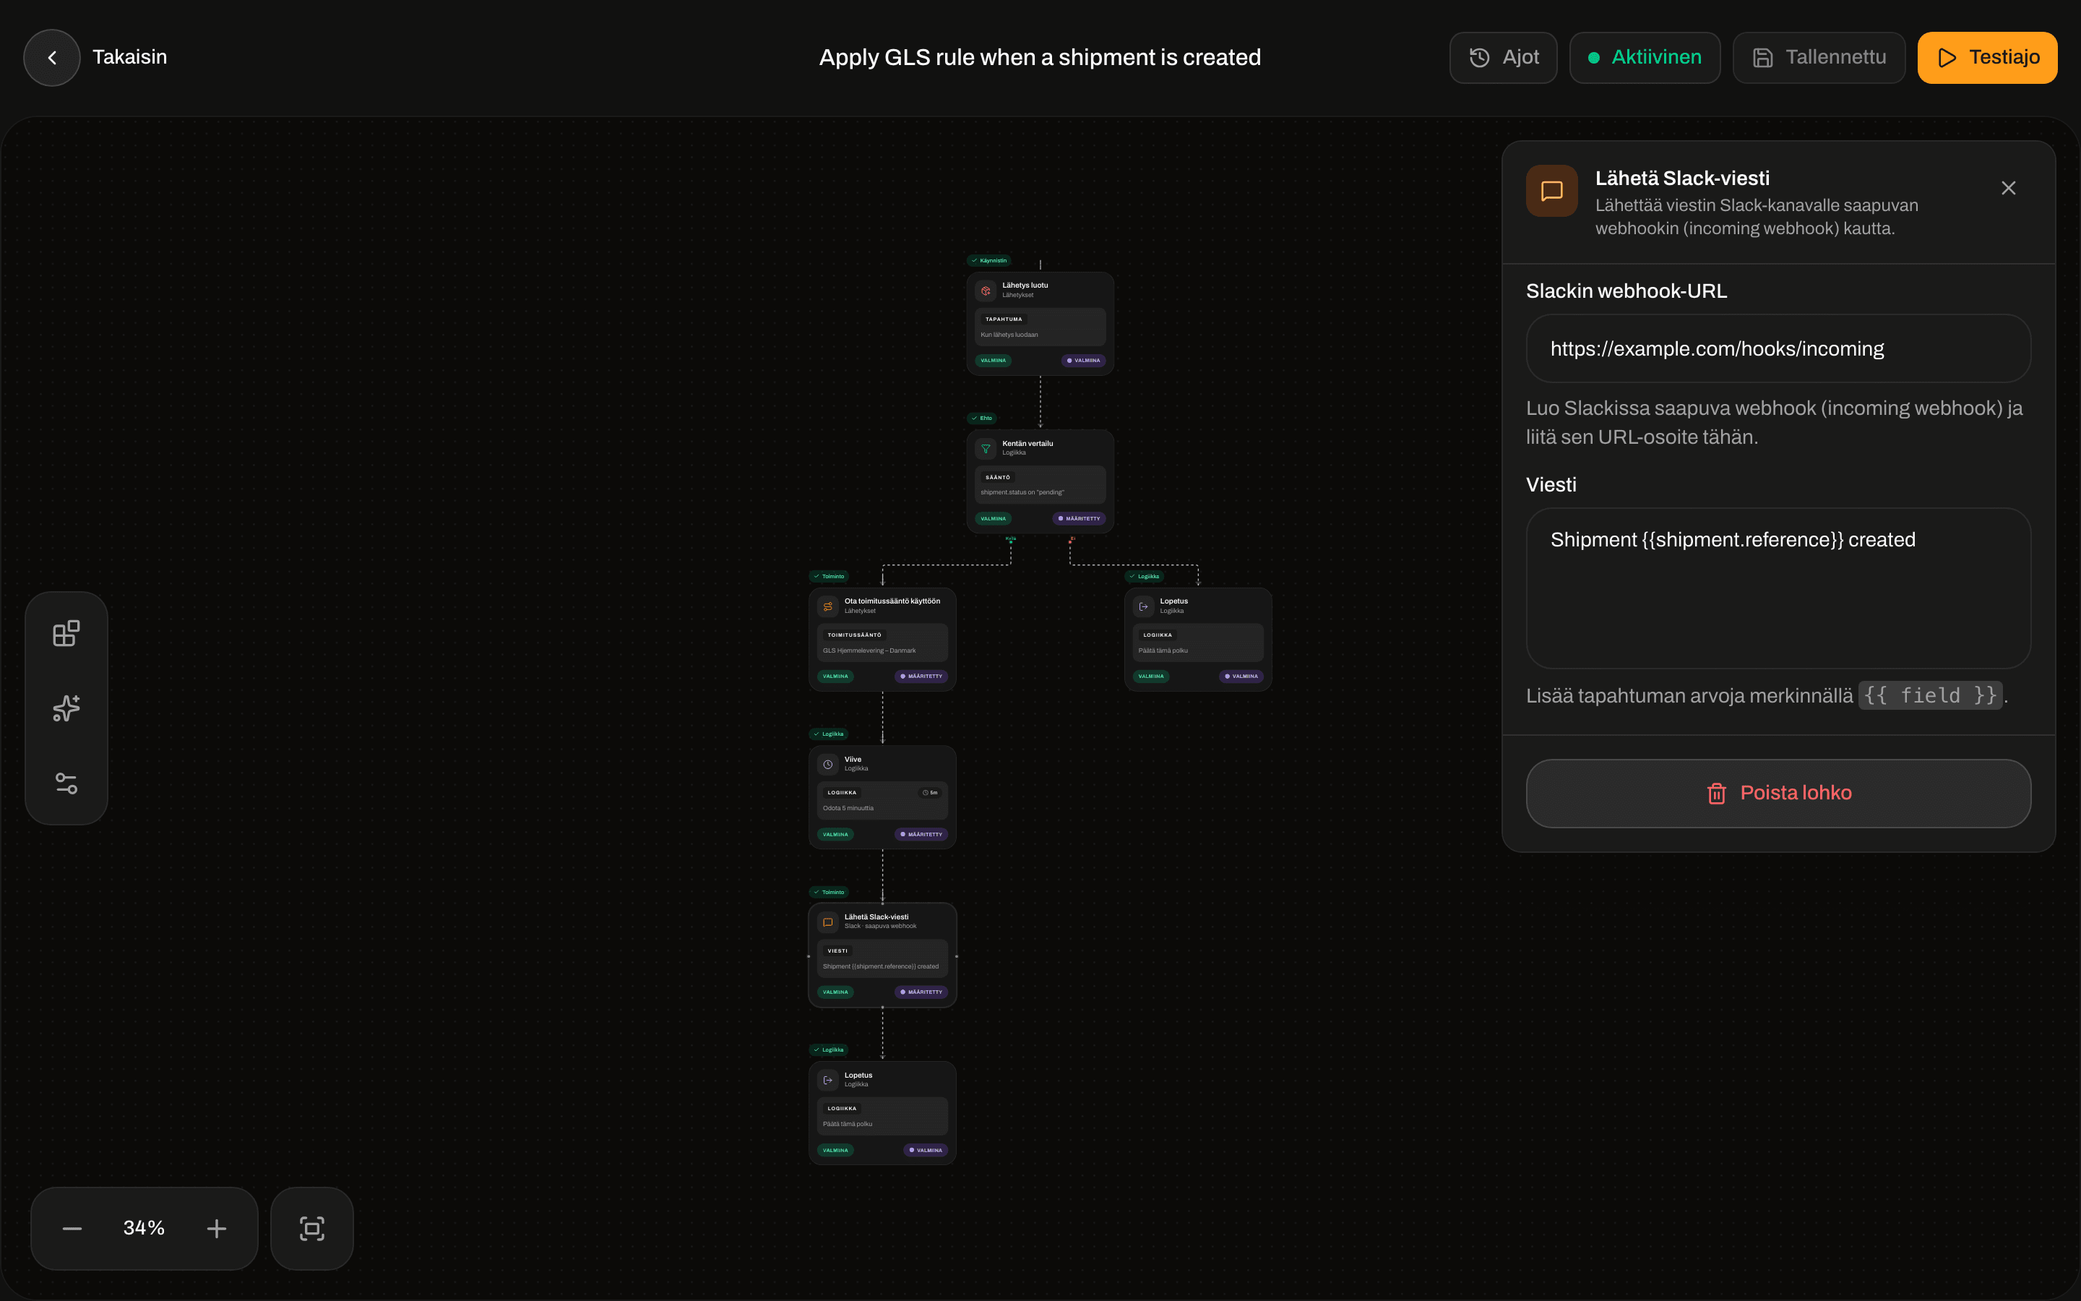Select the Viive delay node
2081x1301 pixels.
pos(882,798)
